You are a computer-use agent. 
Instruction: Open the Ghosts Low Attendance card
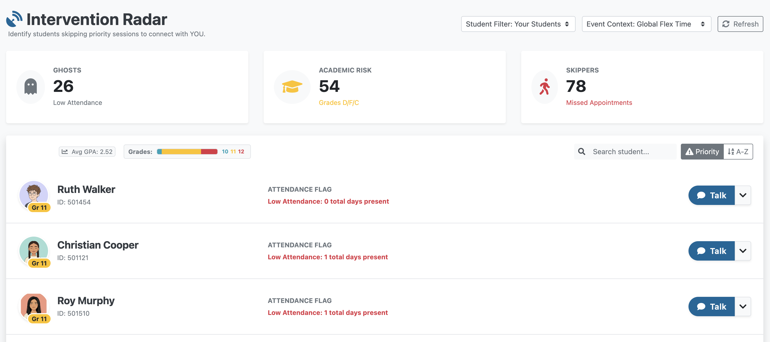tap(127, 87)
